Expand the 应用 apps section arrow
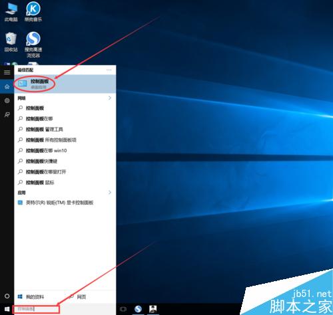This screenshot has width=333, height=315. click(x=110, y=192)
